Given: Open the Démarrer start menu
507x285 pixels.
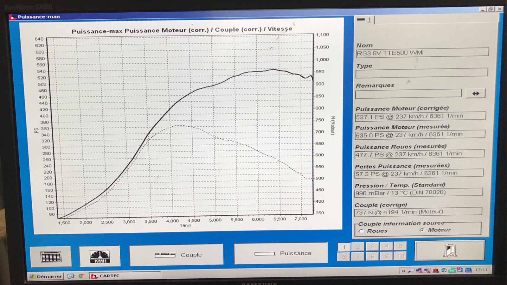Looking at the screenshot, I should click(46, 276).
